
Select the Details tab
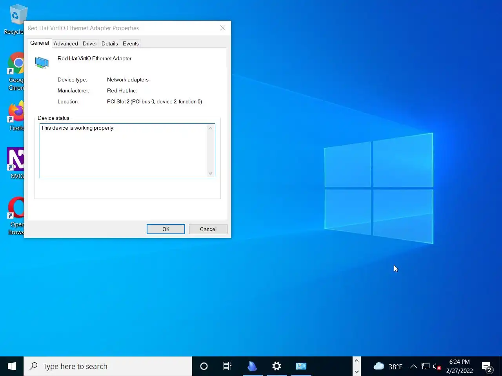(x=109, y=43)
